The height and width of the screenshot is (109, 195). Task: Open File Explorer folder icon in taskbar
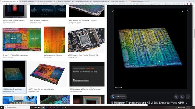pyautogui.click(x=66, y=107)
